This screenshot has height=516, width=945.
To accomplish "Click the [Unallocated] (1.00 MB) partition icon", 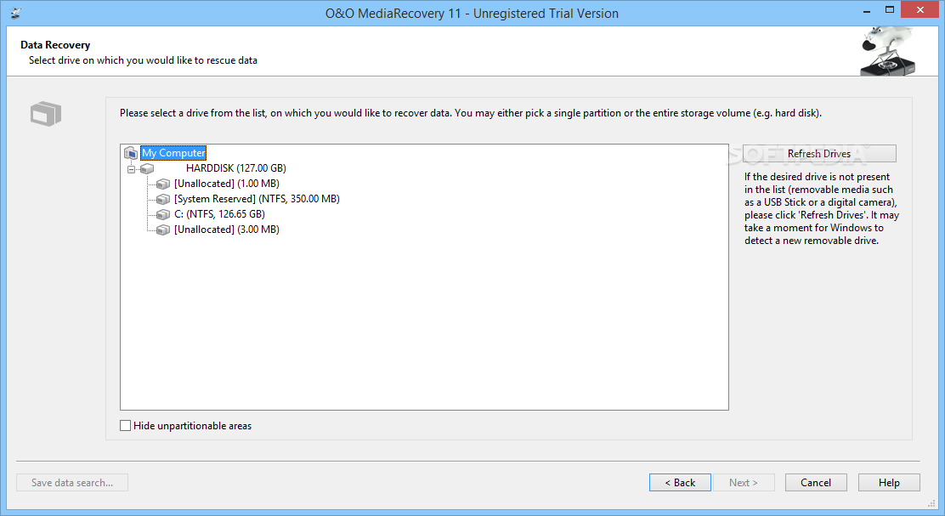I will coord(162,184).
